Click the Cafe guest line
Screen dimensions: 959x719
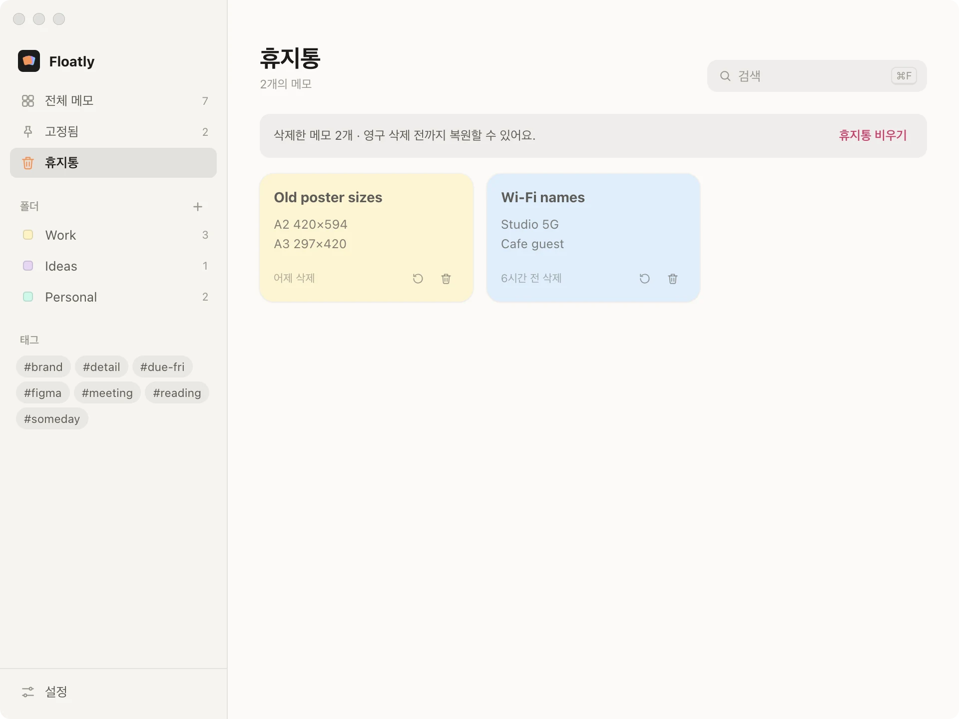pyautogui.click(x=532, y=244)
